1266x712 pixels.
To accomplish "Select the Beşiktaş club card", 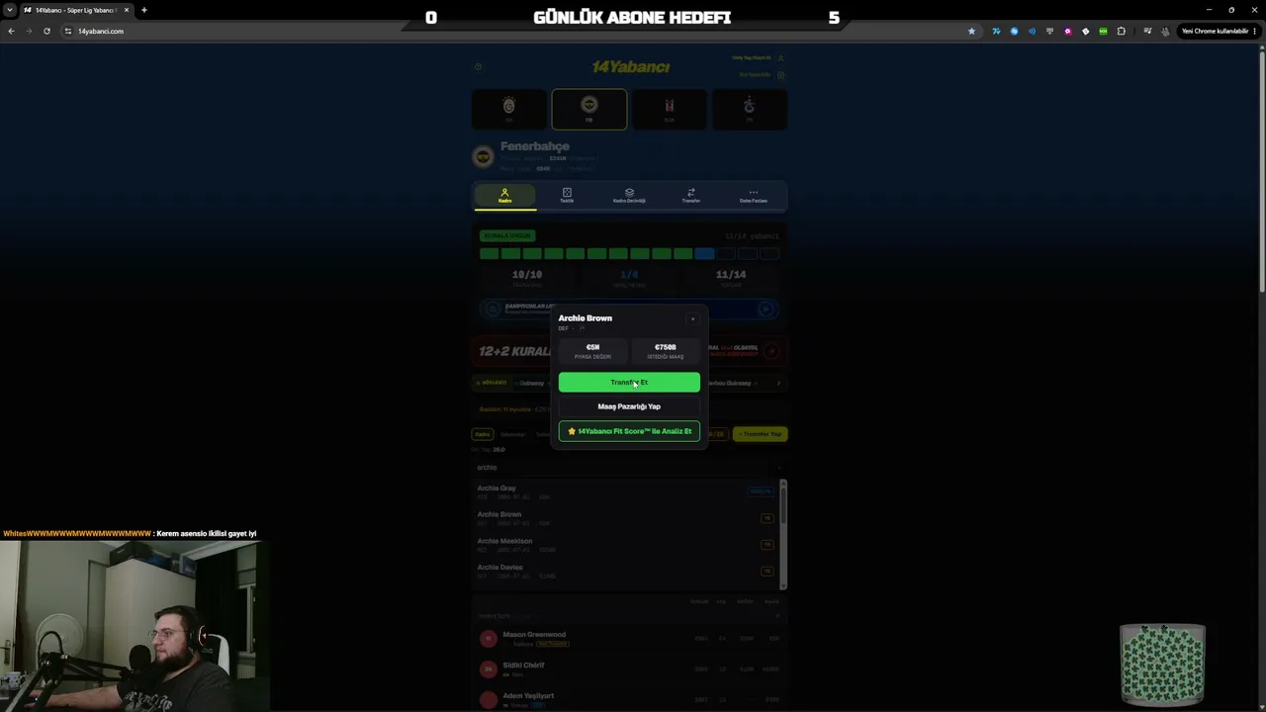I will (670, 109).
